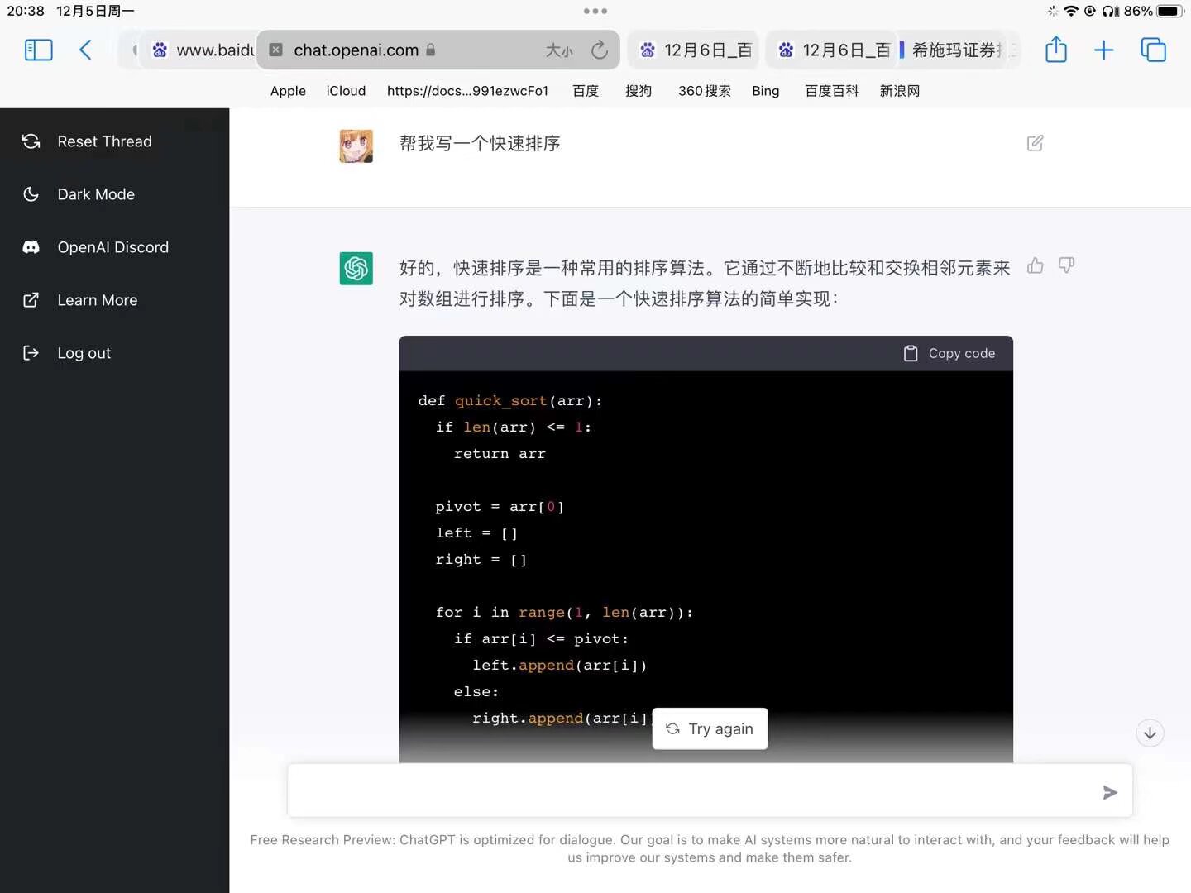Screen dimensions: 1191x893
Task: Click the thumbs up feedback icon
Action: pyautogui.click(x=1035, y=265)
